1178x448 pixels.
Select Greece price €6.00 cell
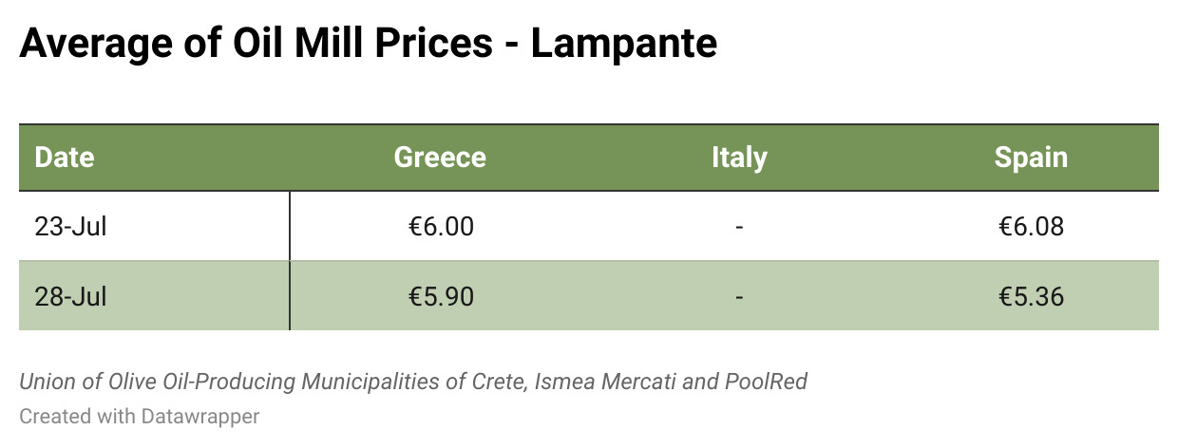pyautogui.click(x=440, y=227)
